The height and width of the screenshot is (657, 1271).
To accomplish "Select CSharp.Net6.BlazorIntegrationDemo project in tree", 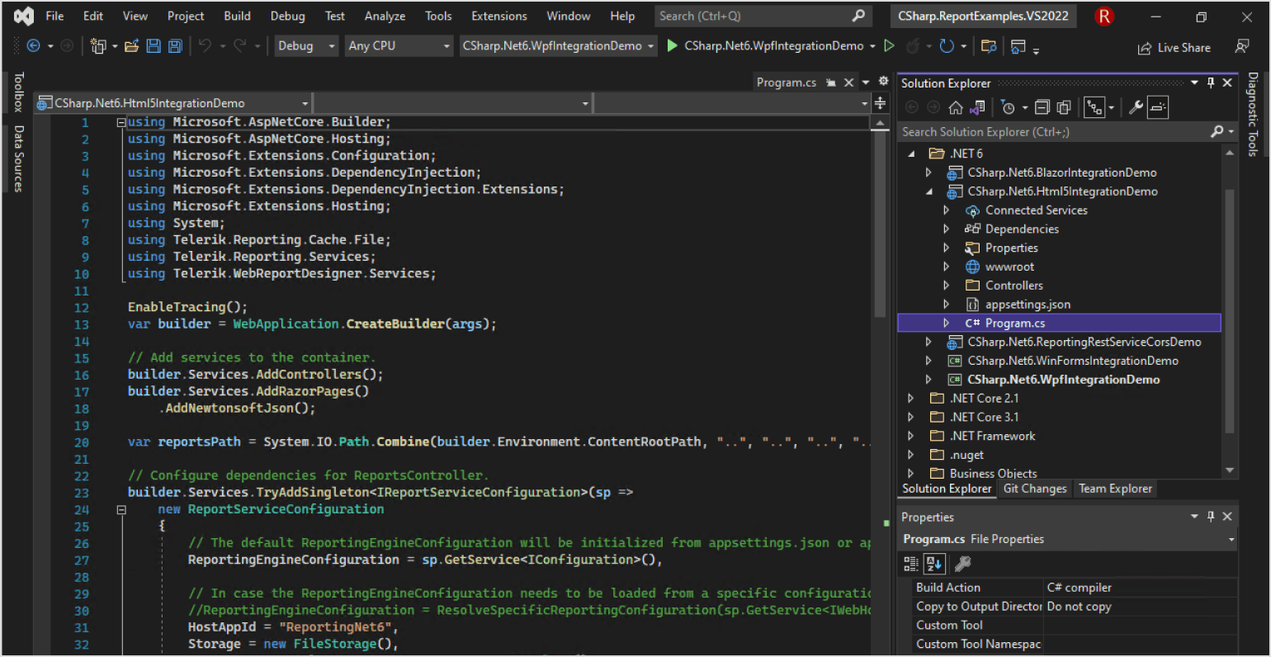I will (x=1061, y=173).
